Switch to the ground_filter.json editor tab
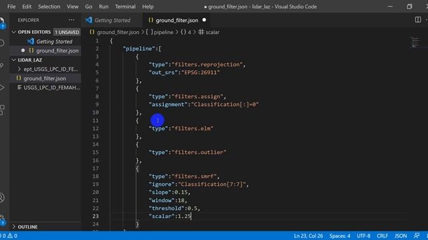This screenshot has height=240, width=428. click(177, 20)
